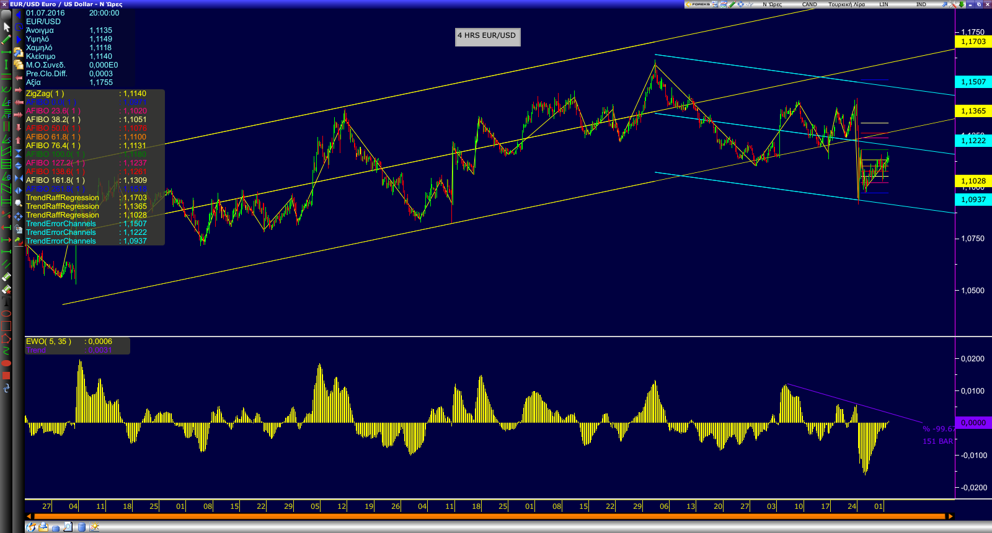Select the AFIBO 38.2( 1 ) indicator row
992x533 pixels.
(x=86, y=120)
